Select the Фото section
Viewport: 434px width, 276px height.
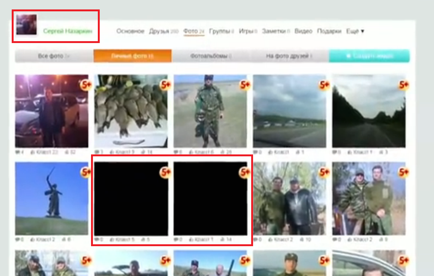[x=194, y=31]
